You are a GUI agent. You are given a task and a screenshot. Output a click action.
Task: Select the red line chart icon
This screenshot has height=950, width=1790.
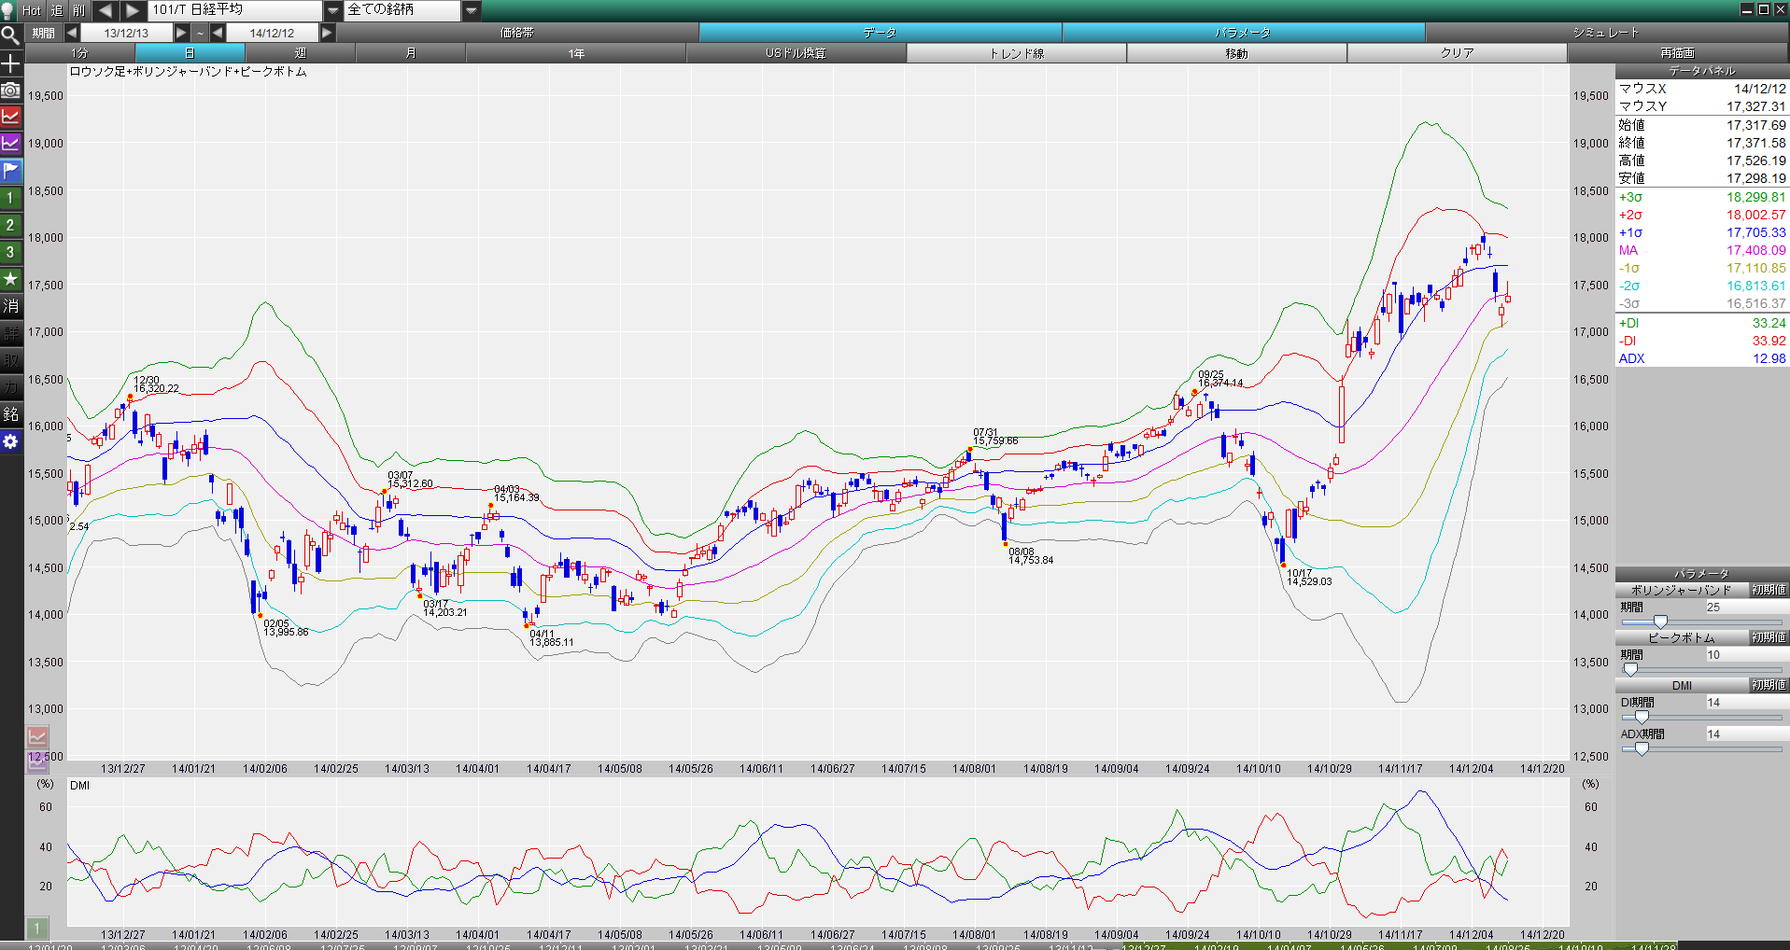click(x=10, y=117)
